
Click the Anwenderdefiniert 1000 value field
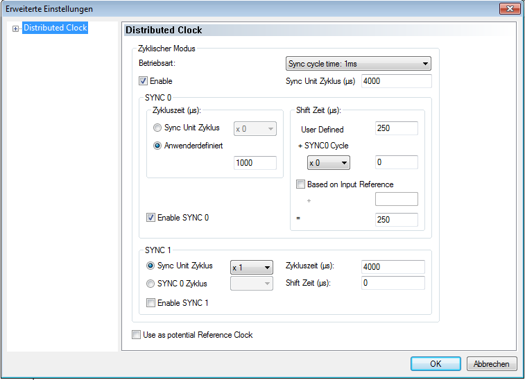tap(255, 163)
